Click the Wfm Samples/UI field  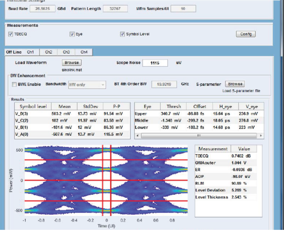[x=183, y=8]
